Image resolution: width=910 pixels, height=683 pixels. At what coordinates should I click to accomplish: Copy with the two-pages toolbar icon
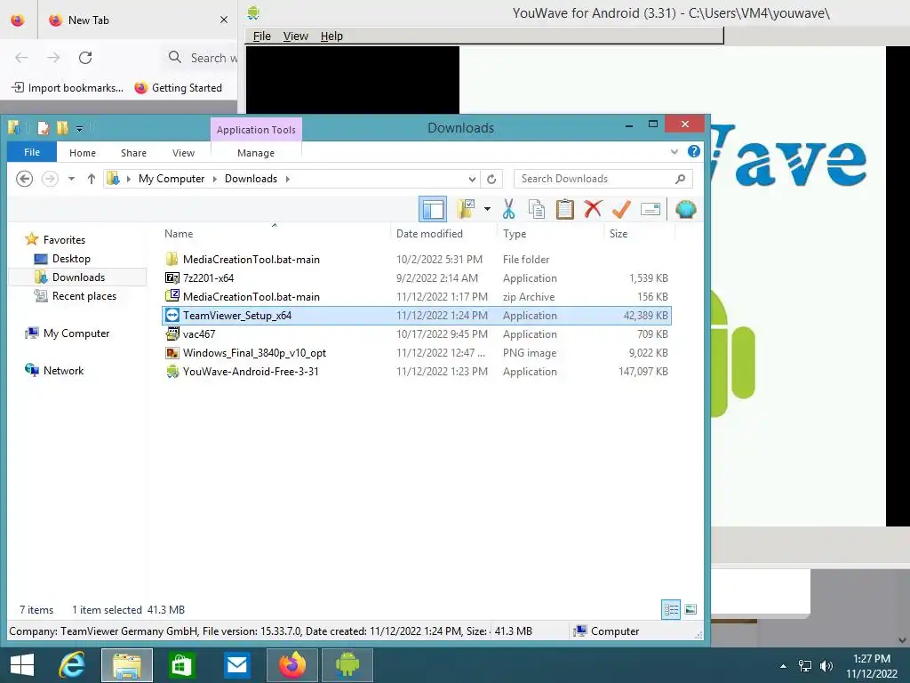click(x=536, y=209)
